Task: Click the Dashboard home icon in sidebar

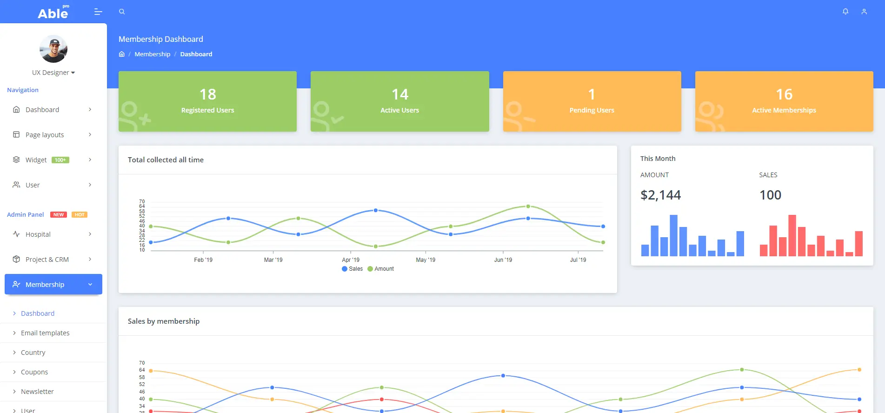Action: coord(16,109)
